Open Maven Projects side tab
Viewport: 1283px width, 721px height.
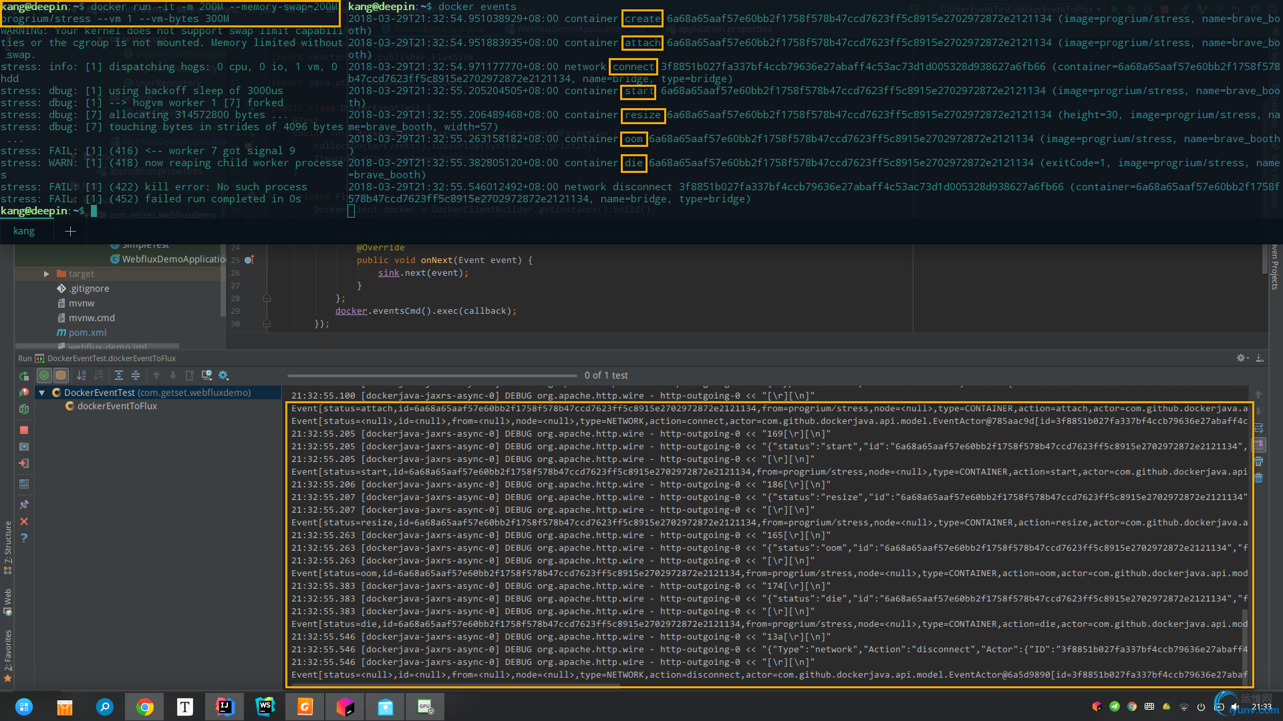click(x=1275, y=267)
